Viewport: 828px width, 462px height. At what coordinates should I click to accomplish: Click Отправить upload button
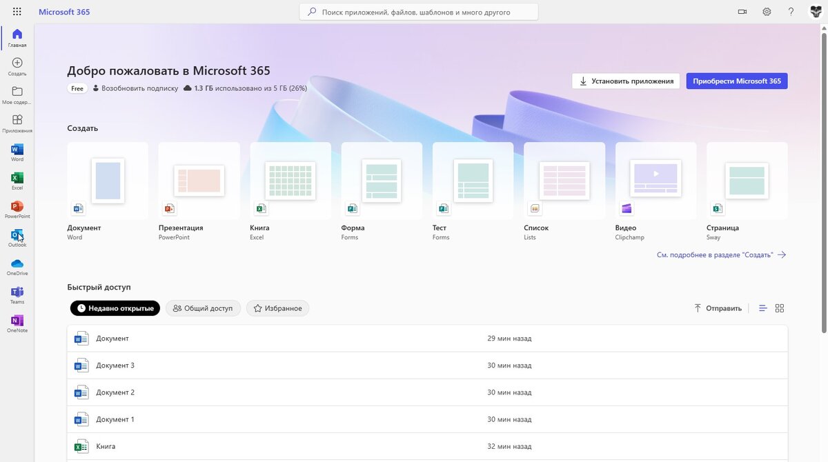(718, 308)
